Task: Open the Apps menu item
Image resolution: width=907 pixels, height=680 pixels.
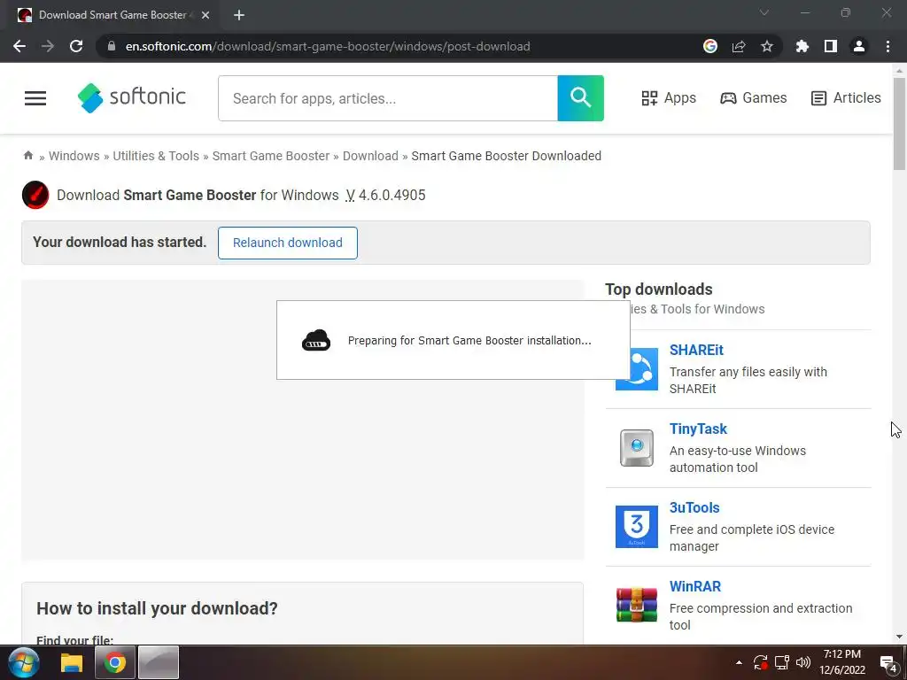Action: (x=669, y=97)
